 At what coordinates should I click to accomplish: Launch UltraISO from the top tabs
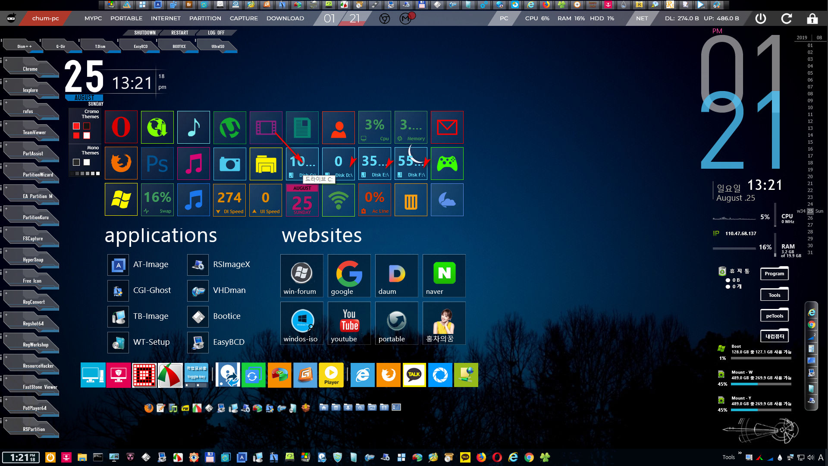(x=218, y=46)
